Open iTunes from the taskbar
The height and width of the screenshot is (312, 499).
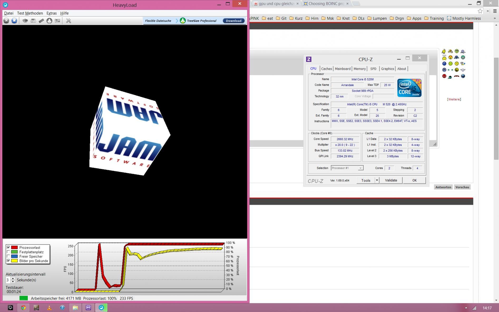pos(62,308)
